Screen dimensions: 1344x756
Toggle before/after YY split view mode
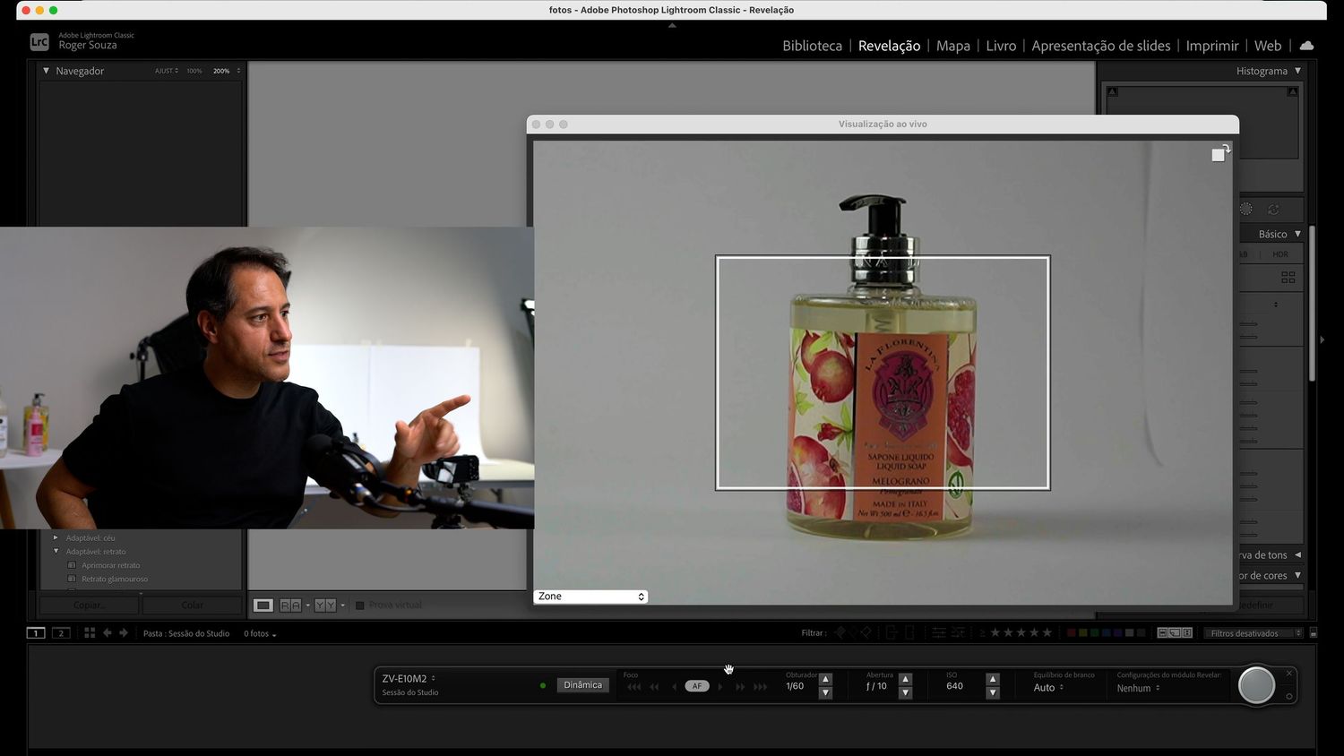[325, 606]
